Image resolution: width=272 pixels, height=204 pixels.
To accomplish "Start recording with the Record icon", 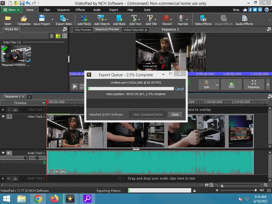I will point(167,20).
